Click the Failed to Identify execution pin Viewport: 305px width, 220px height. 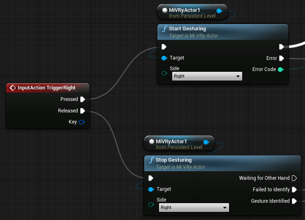(x=294, y=190)
